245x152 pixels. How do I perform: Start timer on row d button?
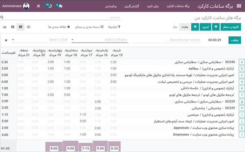[242, 82]
